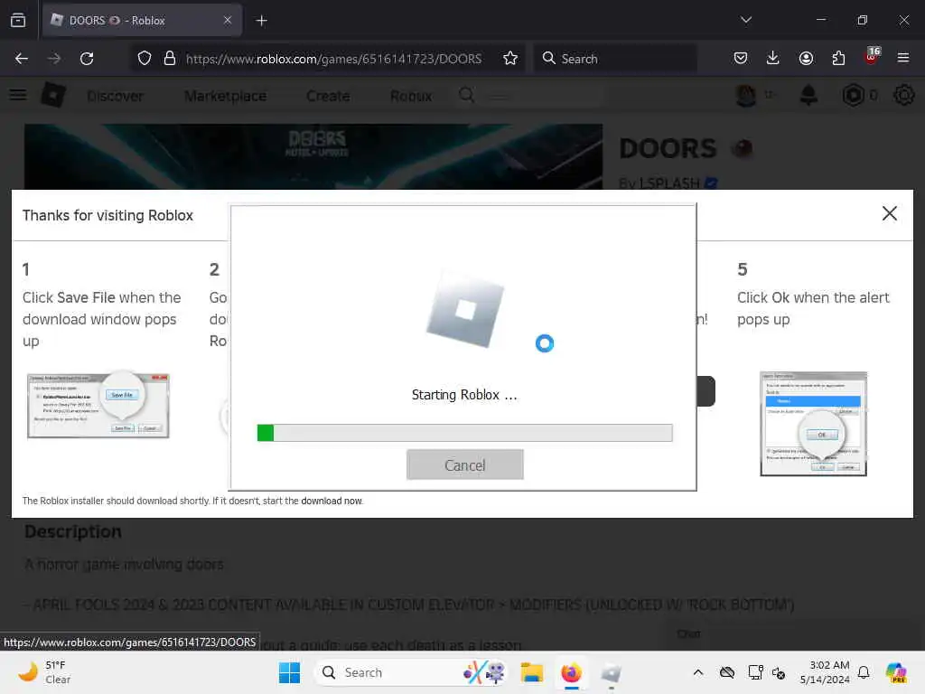
Task: Open the Firefox application menu
Action: (903, 59)
